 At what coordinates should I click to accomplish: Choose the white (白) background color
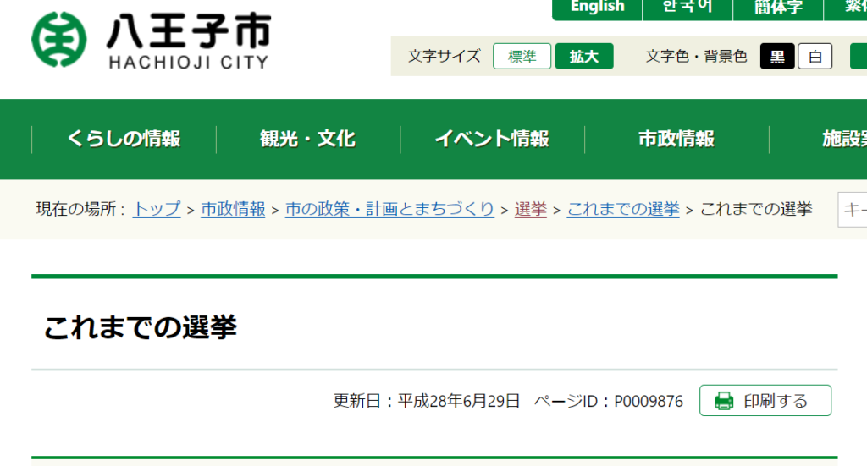(x=815, y=57)
